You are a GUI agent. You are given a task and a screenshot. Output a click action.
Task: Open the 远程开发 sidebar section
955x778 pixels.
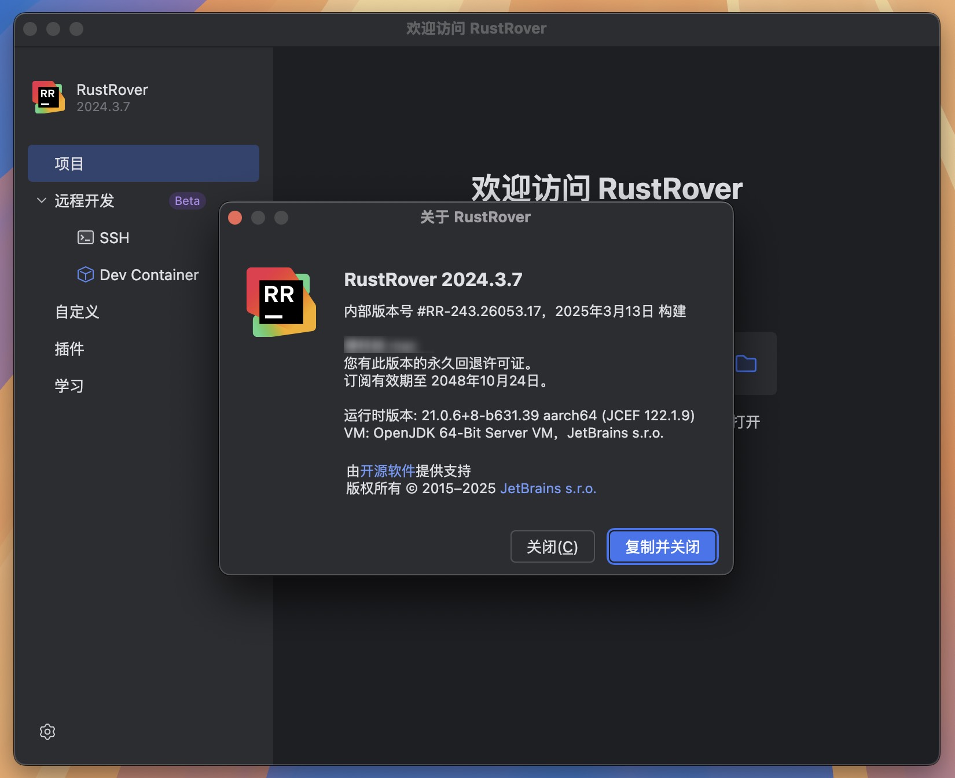pos(84,201)
